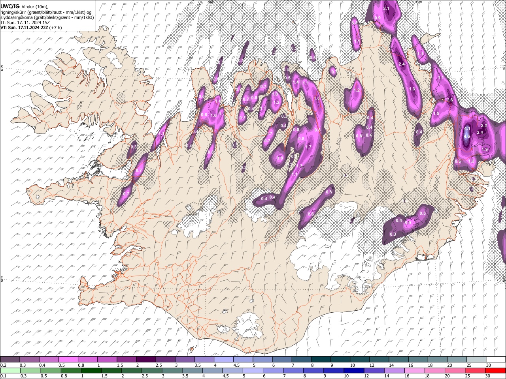Click the 'rigning/skúrir' legend description line
The height and width of the screenshot is (379, 506).
(x=46, y=12)
